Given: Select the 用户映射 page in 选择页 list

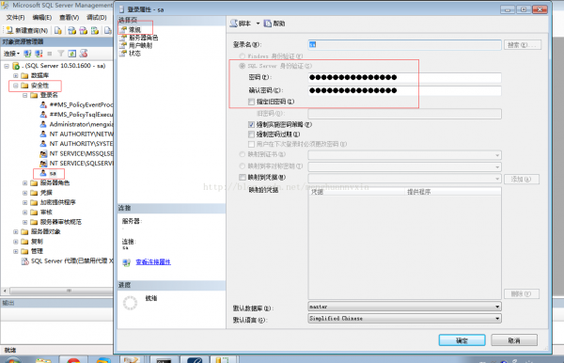Looking at the screenshot, I should (x=141, y=45).
